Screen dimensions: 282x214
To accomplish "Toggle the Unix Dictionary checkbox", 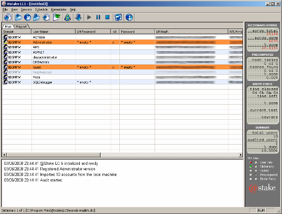I will [x=256, y=167].
